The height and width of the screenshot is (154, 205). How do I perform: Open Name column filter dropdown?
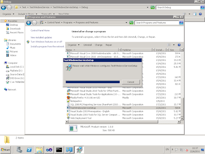pyautogui.click(x=120, y=50)
